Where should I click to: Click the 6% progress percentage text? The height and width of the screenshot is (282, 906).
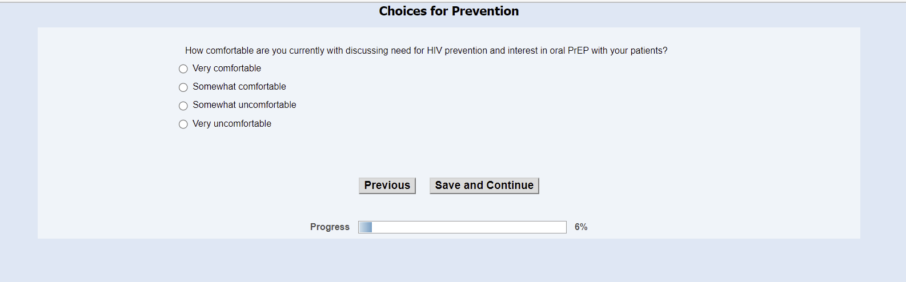[581, 227]
